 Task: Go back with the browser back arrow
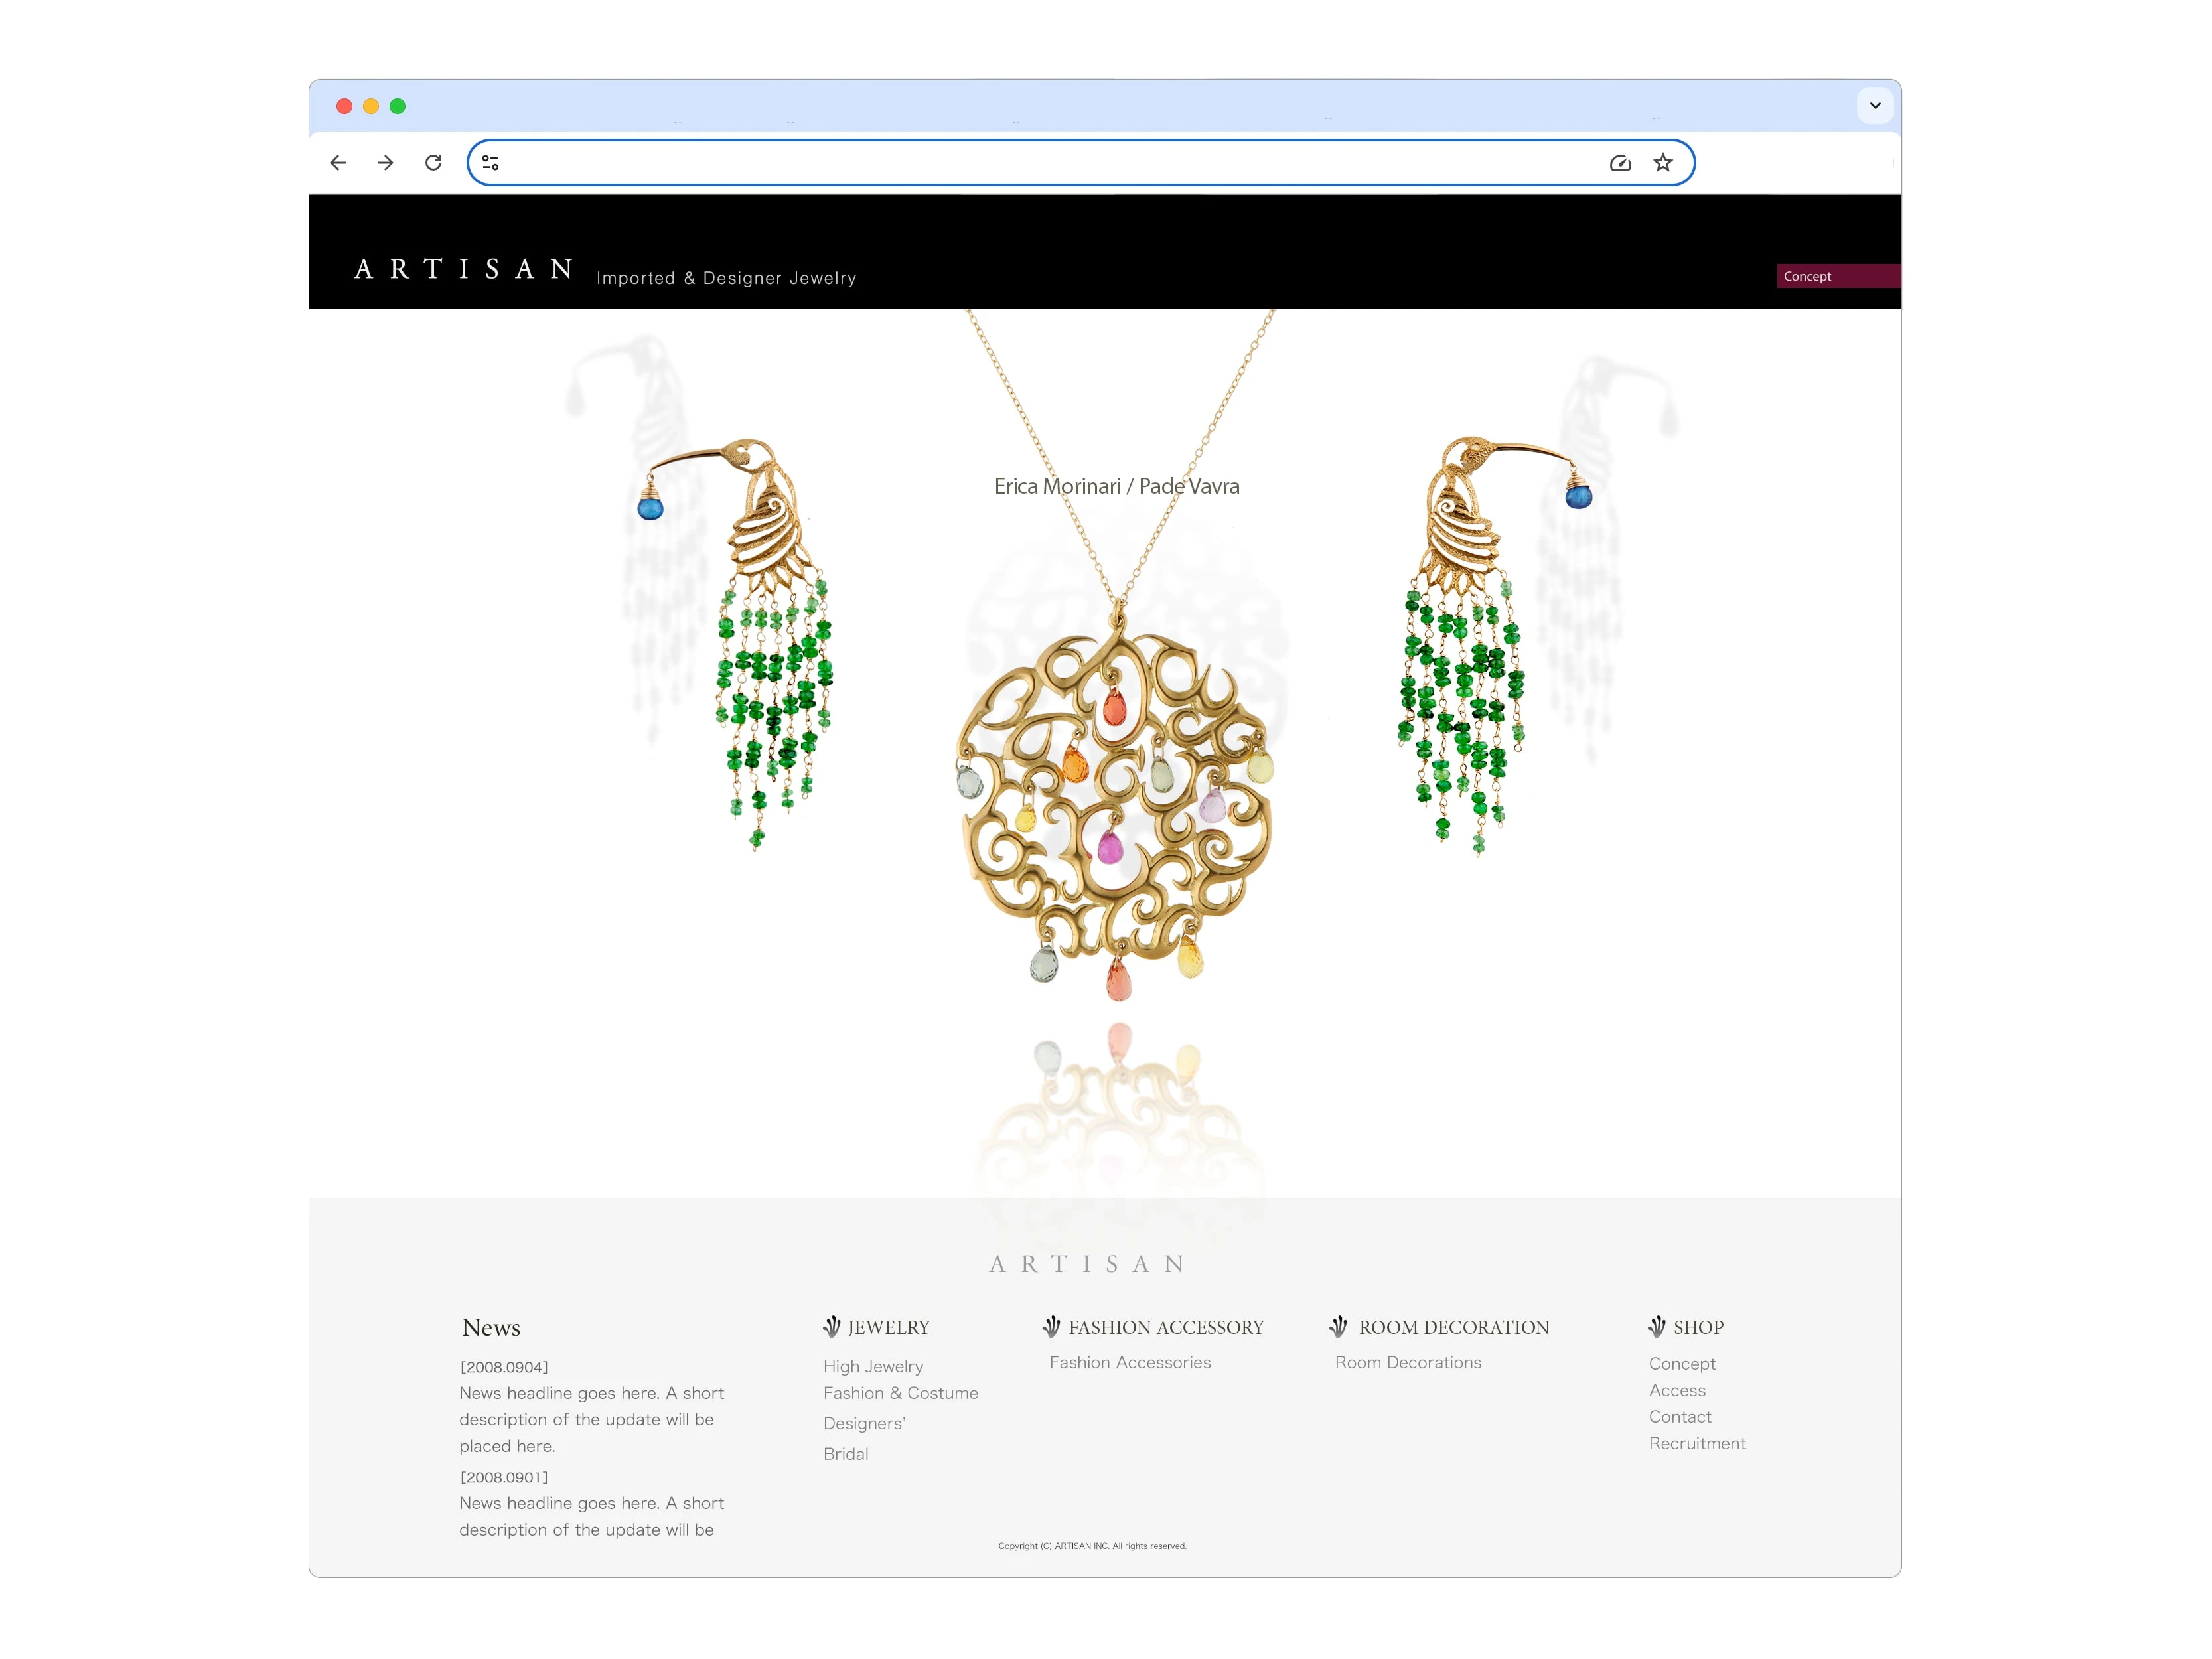click(x=338, y=162)
